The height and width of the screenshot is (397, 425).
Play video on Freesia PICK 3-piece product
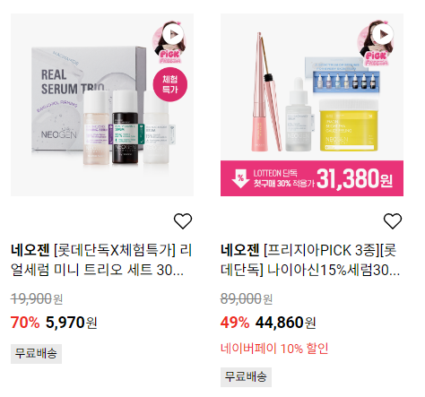point(384,35)
